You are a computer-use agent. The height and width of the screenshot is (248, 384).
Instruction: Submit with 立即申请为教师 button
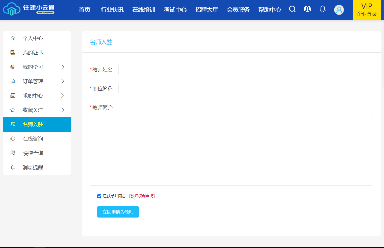coord(118,212)
